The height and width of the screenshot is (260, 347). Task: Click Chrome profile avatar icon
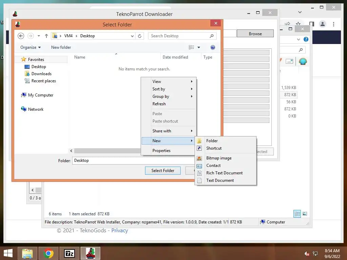click(x=323, y=24)
